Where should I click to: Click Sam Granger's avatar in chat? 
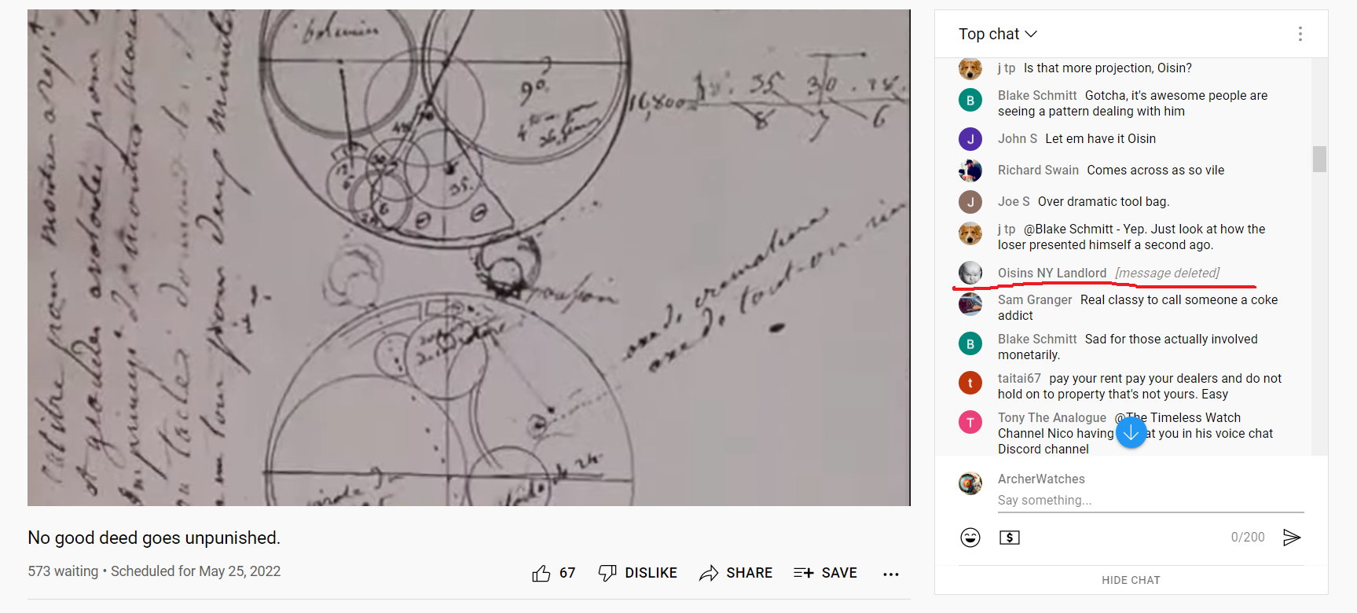970,303
